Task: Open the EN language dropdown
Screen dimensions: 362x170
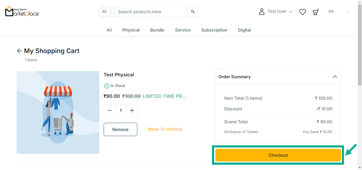Action: click(338, 12)
